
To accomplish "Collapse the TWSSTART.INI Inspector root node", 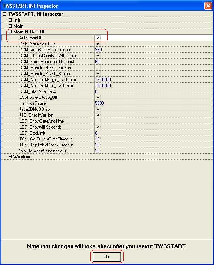I will [x=4, y=14].
